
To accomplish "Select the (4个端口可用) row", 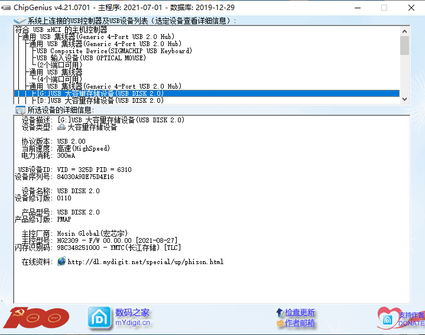I will (x=59, y=79).
